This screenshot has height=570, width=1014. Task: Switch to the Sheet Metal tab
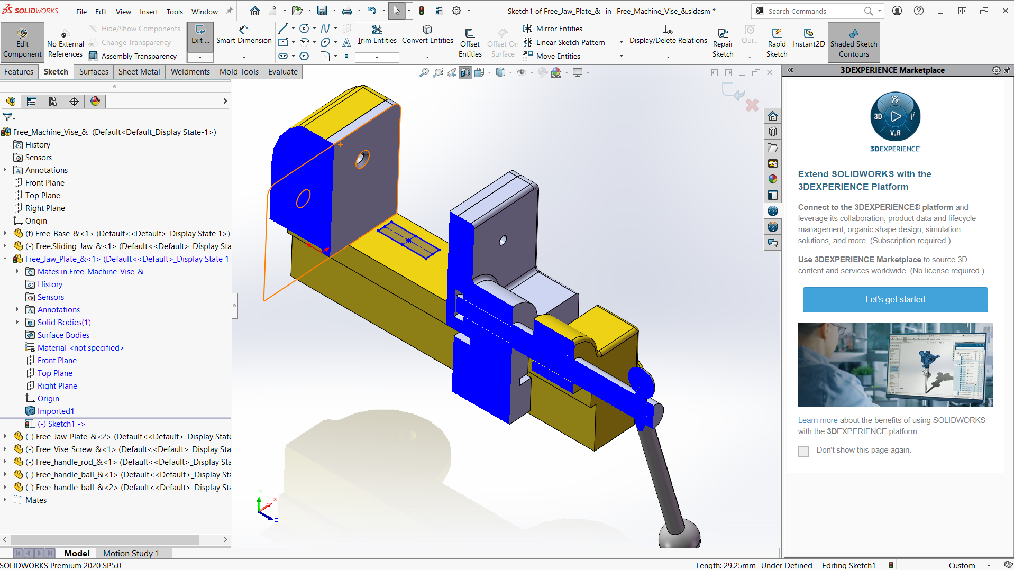coord(139,72)
